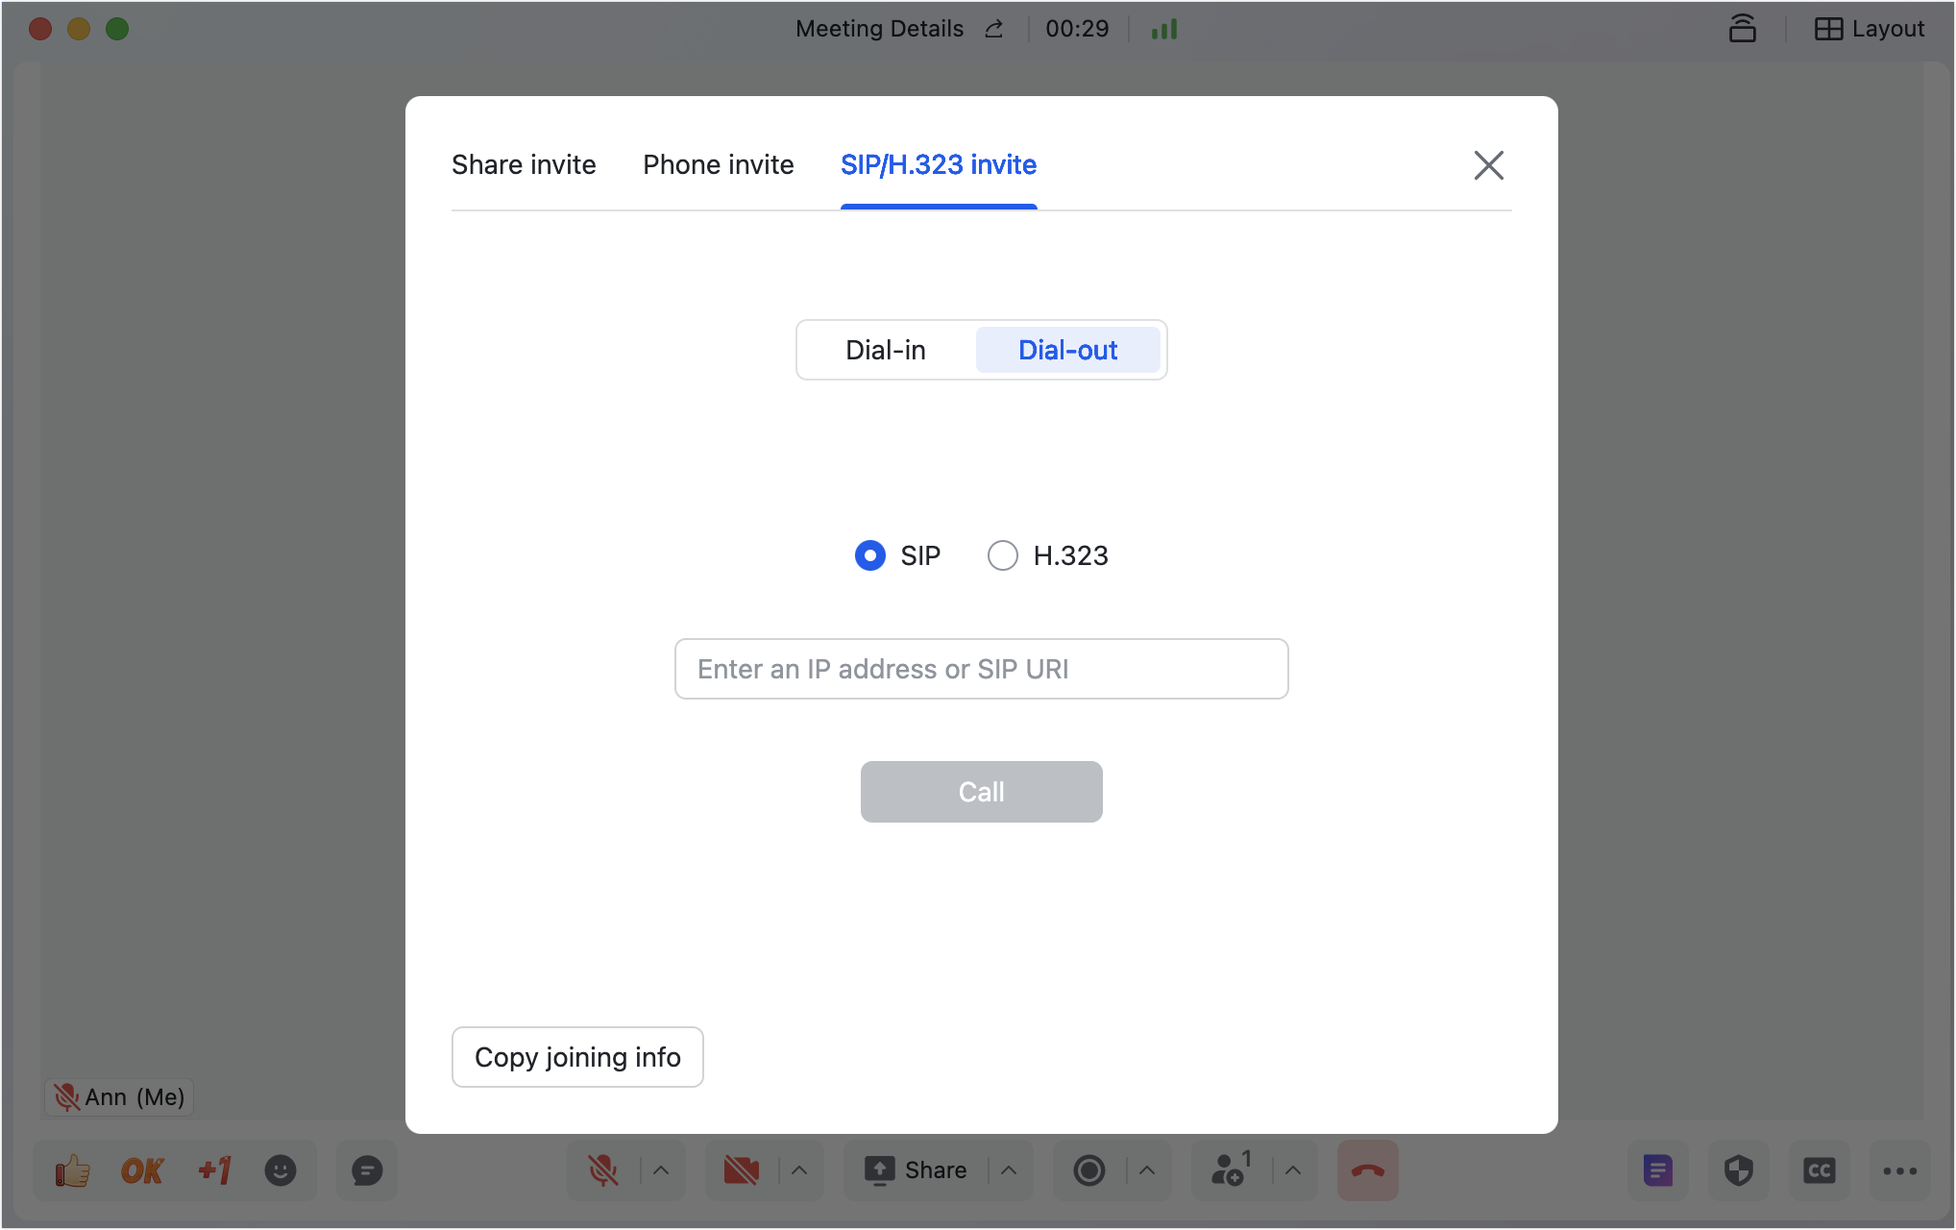This screenshot has width=1956, height=1230.
Task: Click the network signal bars icon
Action: [x=1164, y=29]
